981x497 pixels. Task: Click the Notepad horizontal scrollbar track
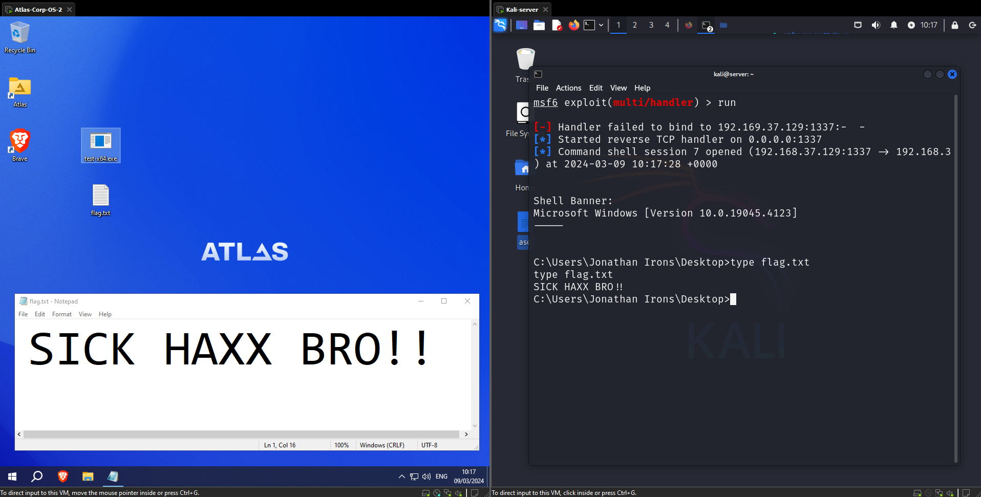(x=241, y=434)
